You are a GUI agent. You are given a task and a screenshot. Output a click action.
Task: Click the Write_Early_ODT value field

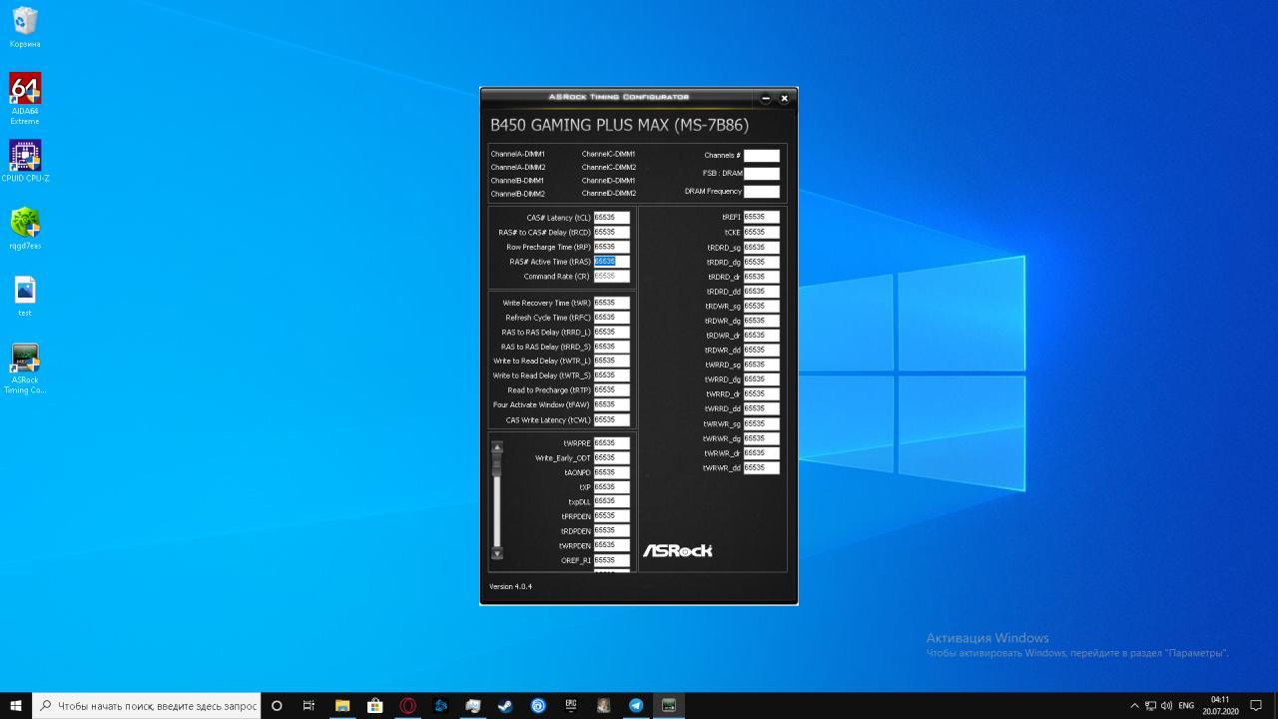(611, 458)
